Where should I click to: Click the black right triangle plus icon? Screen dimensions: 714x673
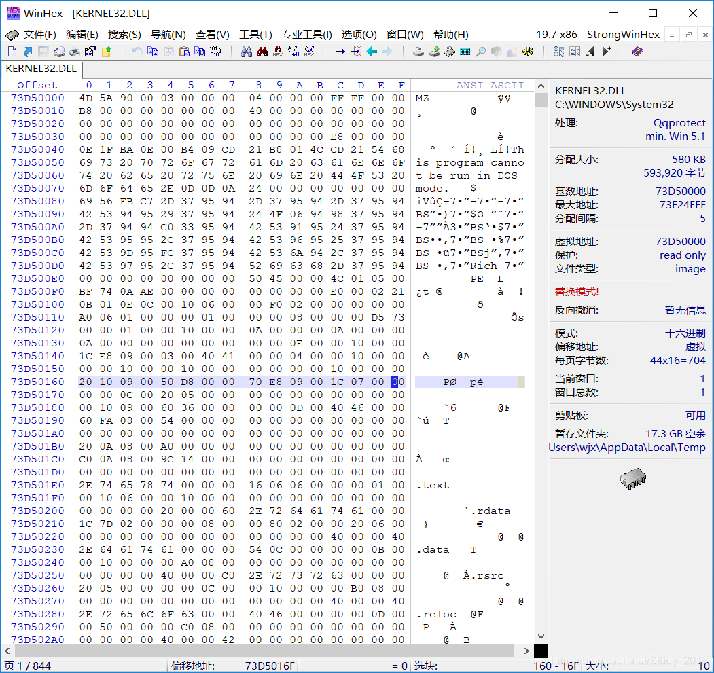pos(607,52)
